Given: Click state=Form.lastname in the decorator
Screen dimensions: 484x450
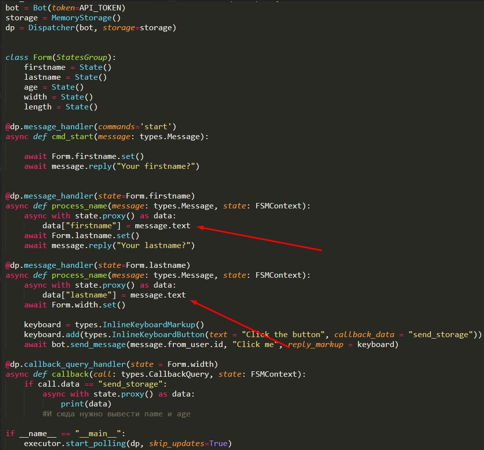Looking at the screenshot, I should (142, 265).
